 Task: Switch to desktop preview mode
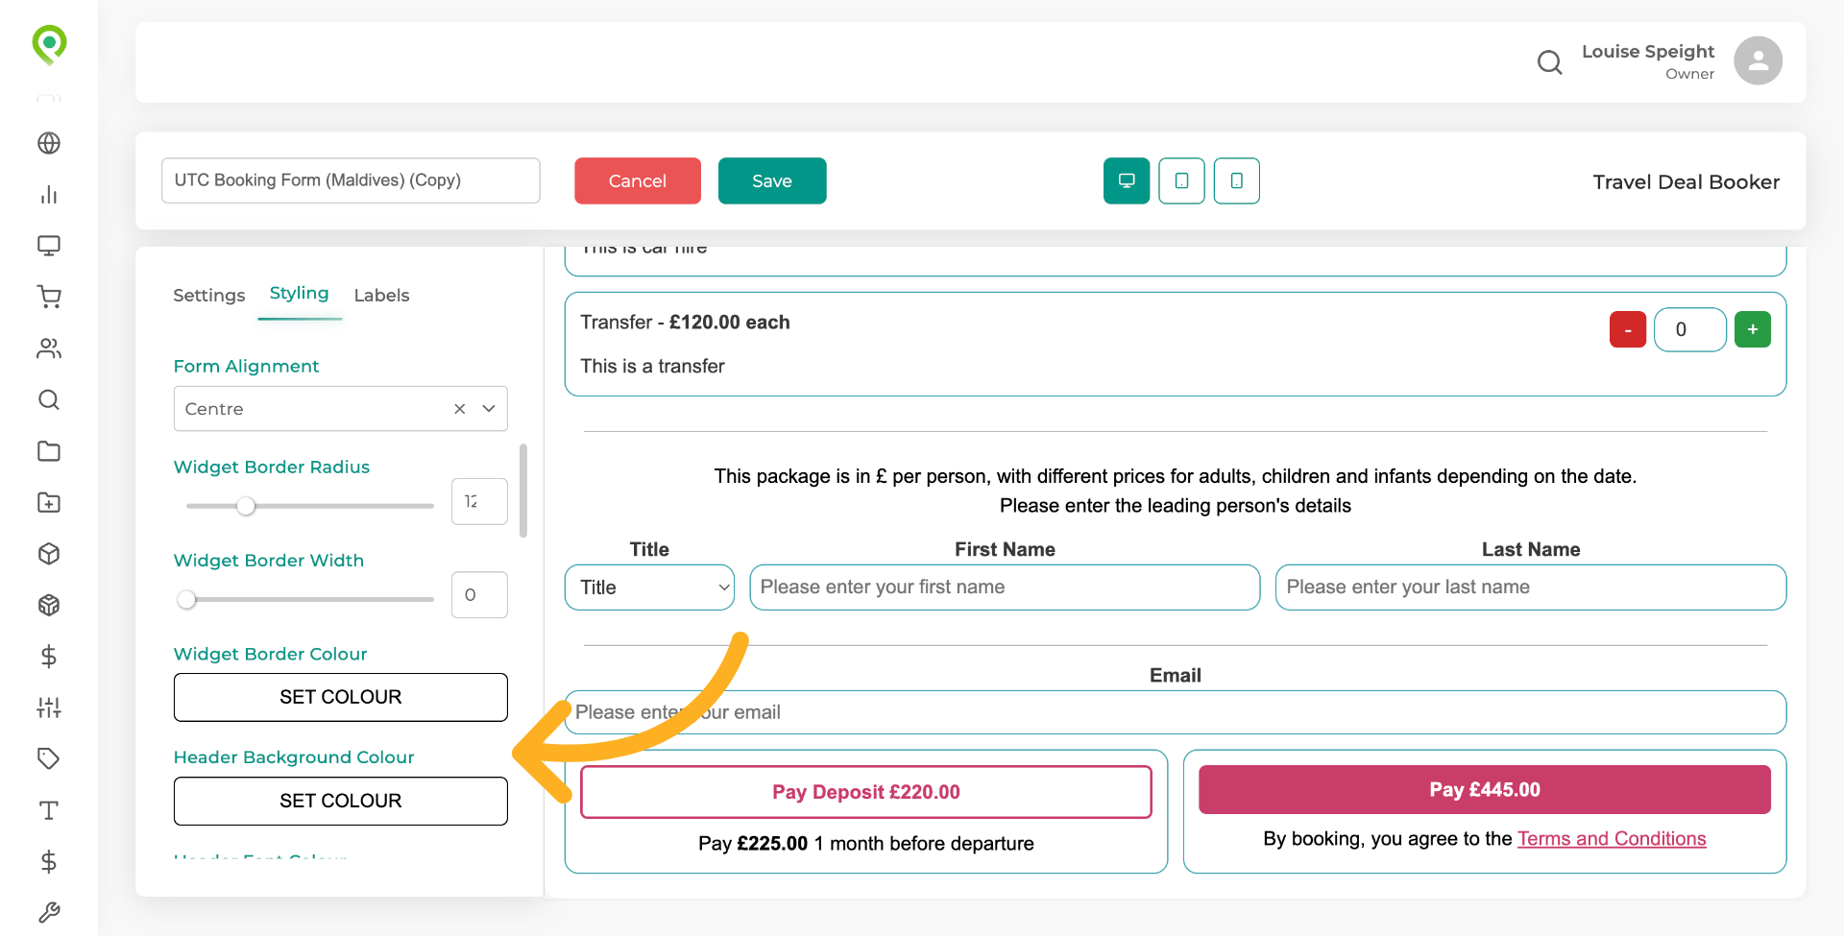point(1127,180)
